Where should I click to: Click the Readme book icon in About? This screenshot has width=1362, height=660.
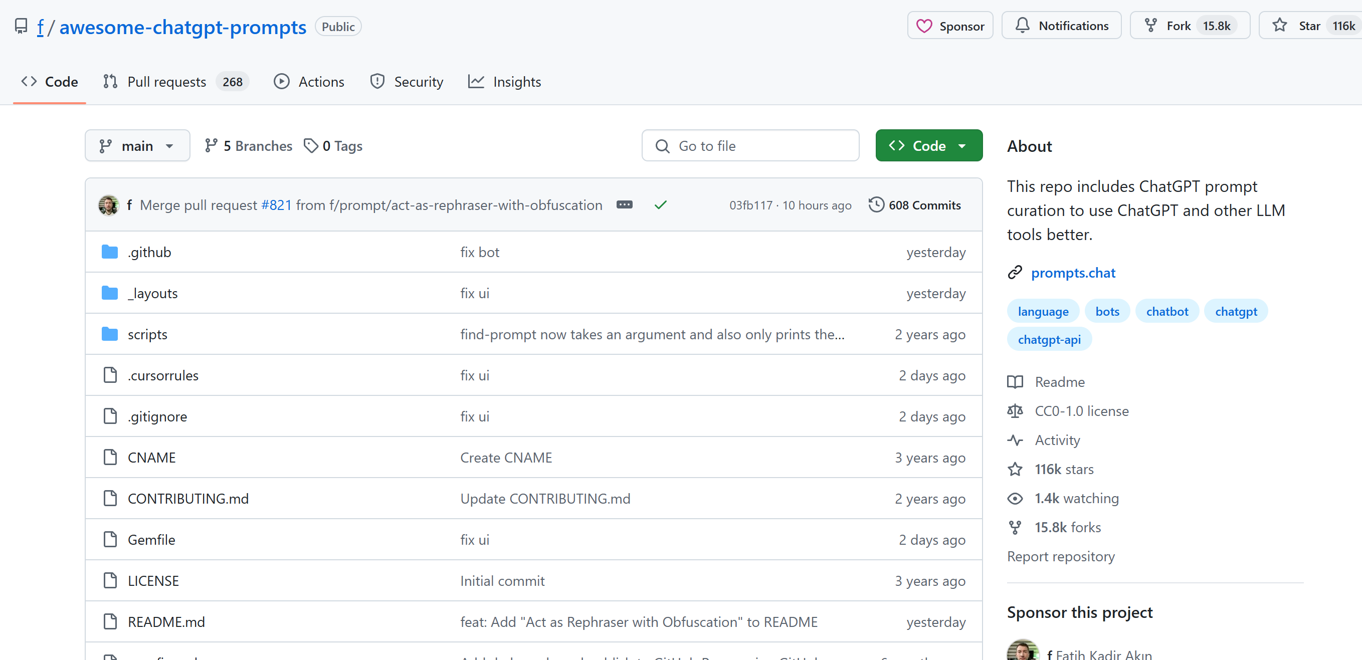coord(1015,382)
